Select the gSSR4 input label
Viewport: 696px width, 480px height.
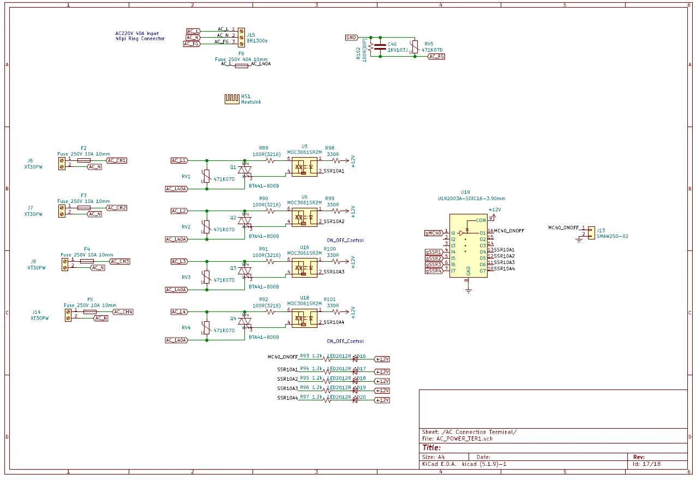[434, 271]
